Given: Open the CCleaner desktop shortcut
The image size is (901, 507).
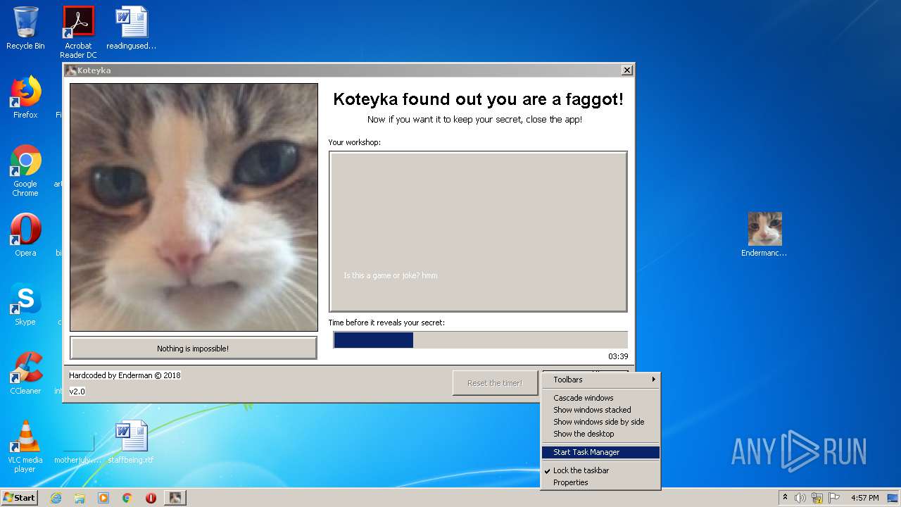Looking at the screenshot, I should point(25,373).
